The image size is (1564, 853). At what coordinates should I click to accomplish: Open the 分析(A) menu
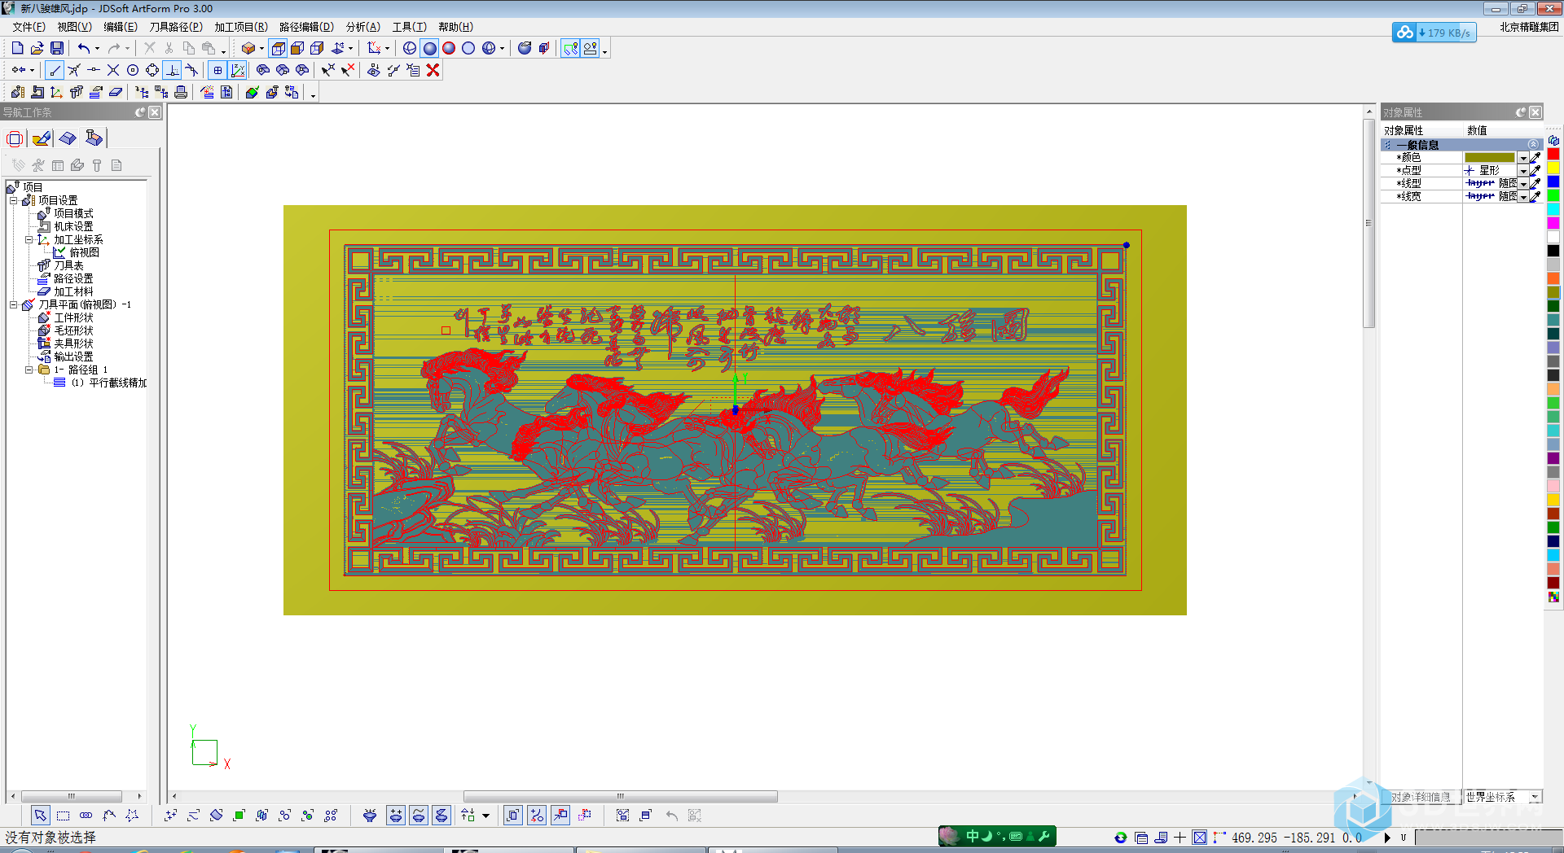point(362,27)
